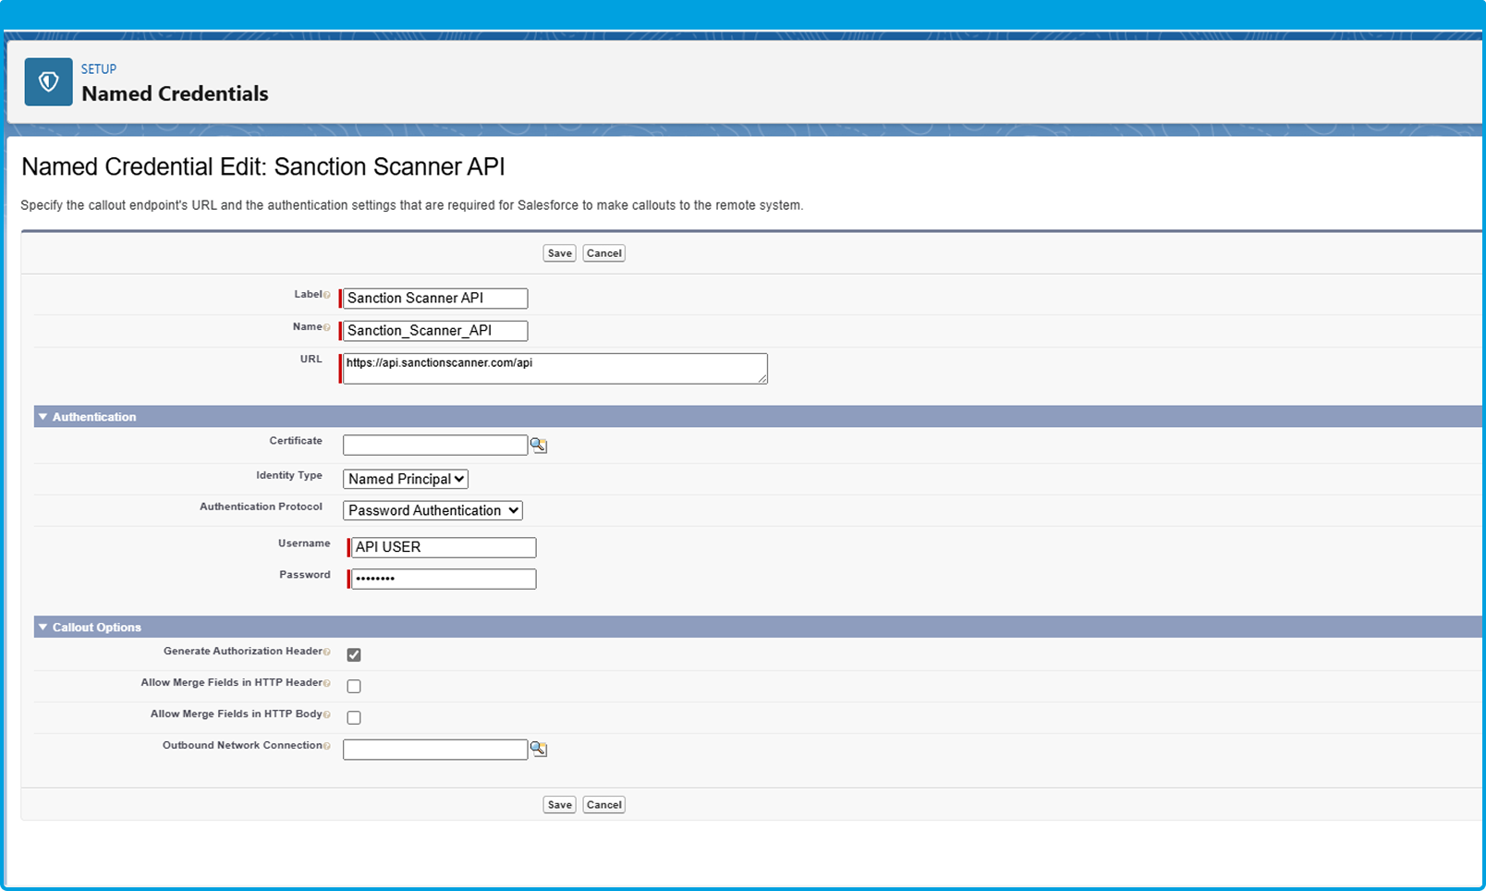Click the SETUP breadcrumb link
The height and width of the screenshot is (891, 1486).
coord(99,69)
